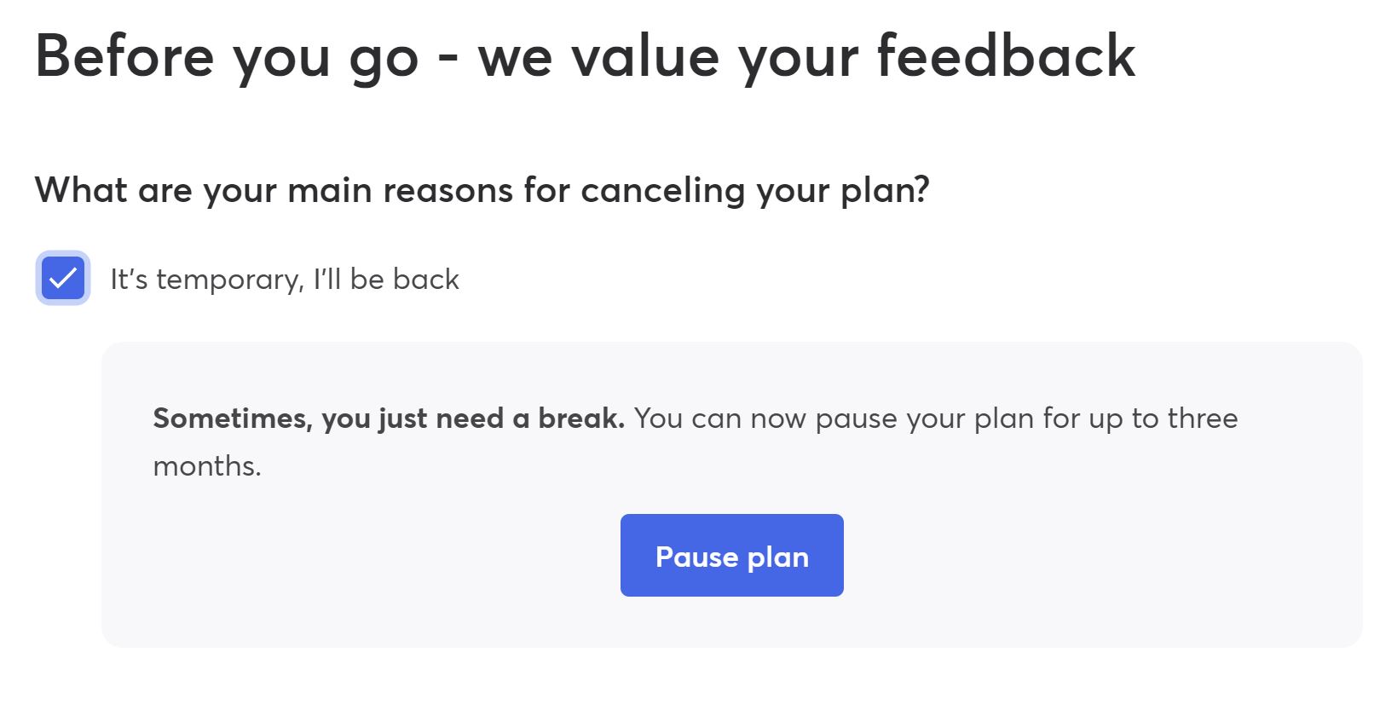Click the checked reason row
The image size is (1380, 710).
tap(256, 278)
